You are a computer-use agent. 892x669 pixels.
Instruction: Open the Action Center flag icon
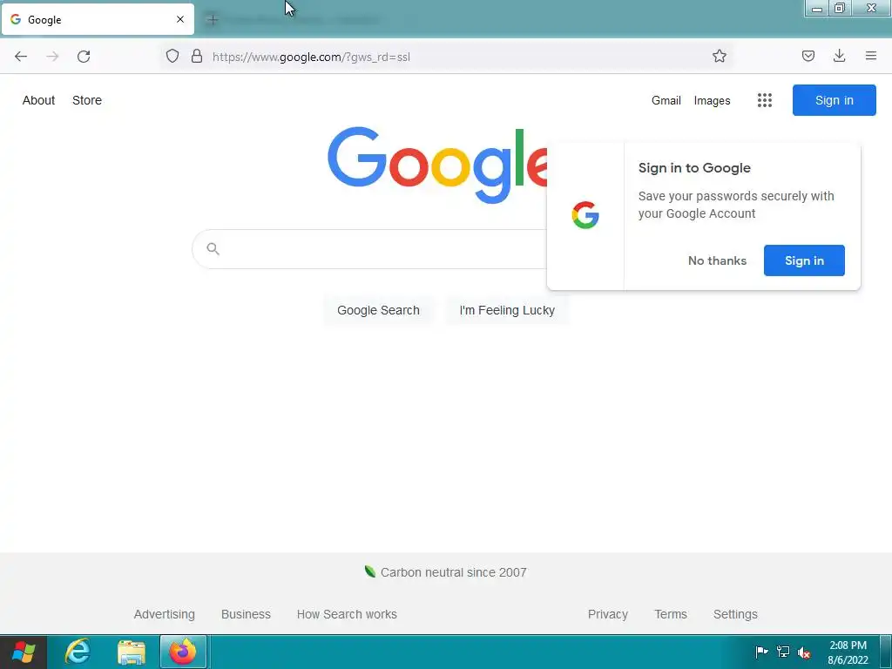coord(761,652)
